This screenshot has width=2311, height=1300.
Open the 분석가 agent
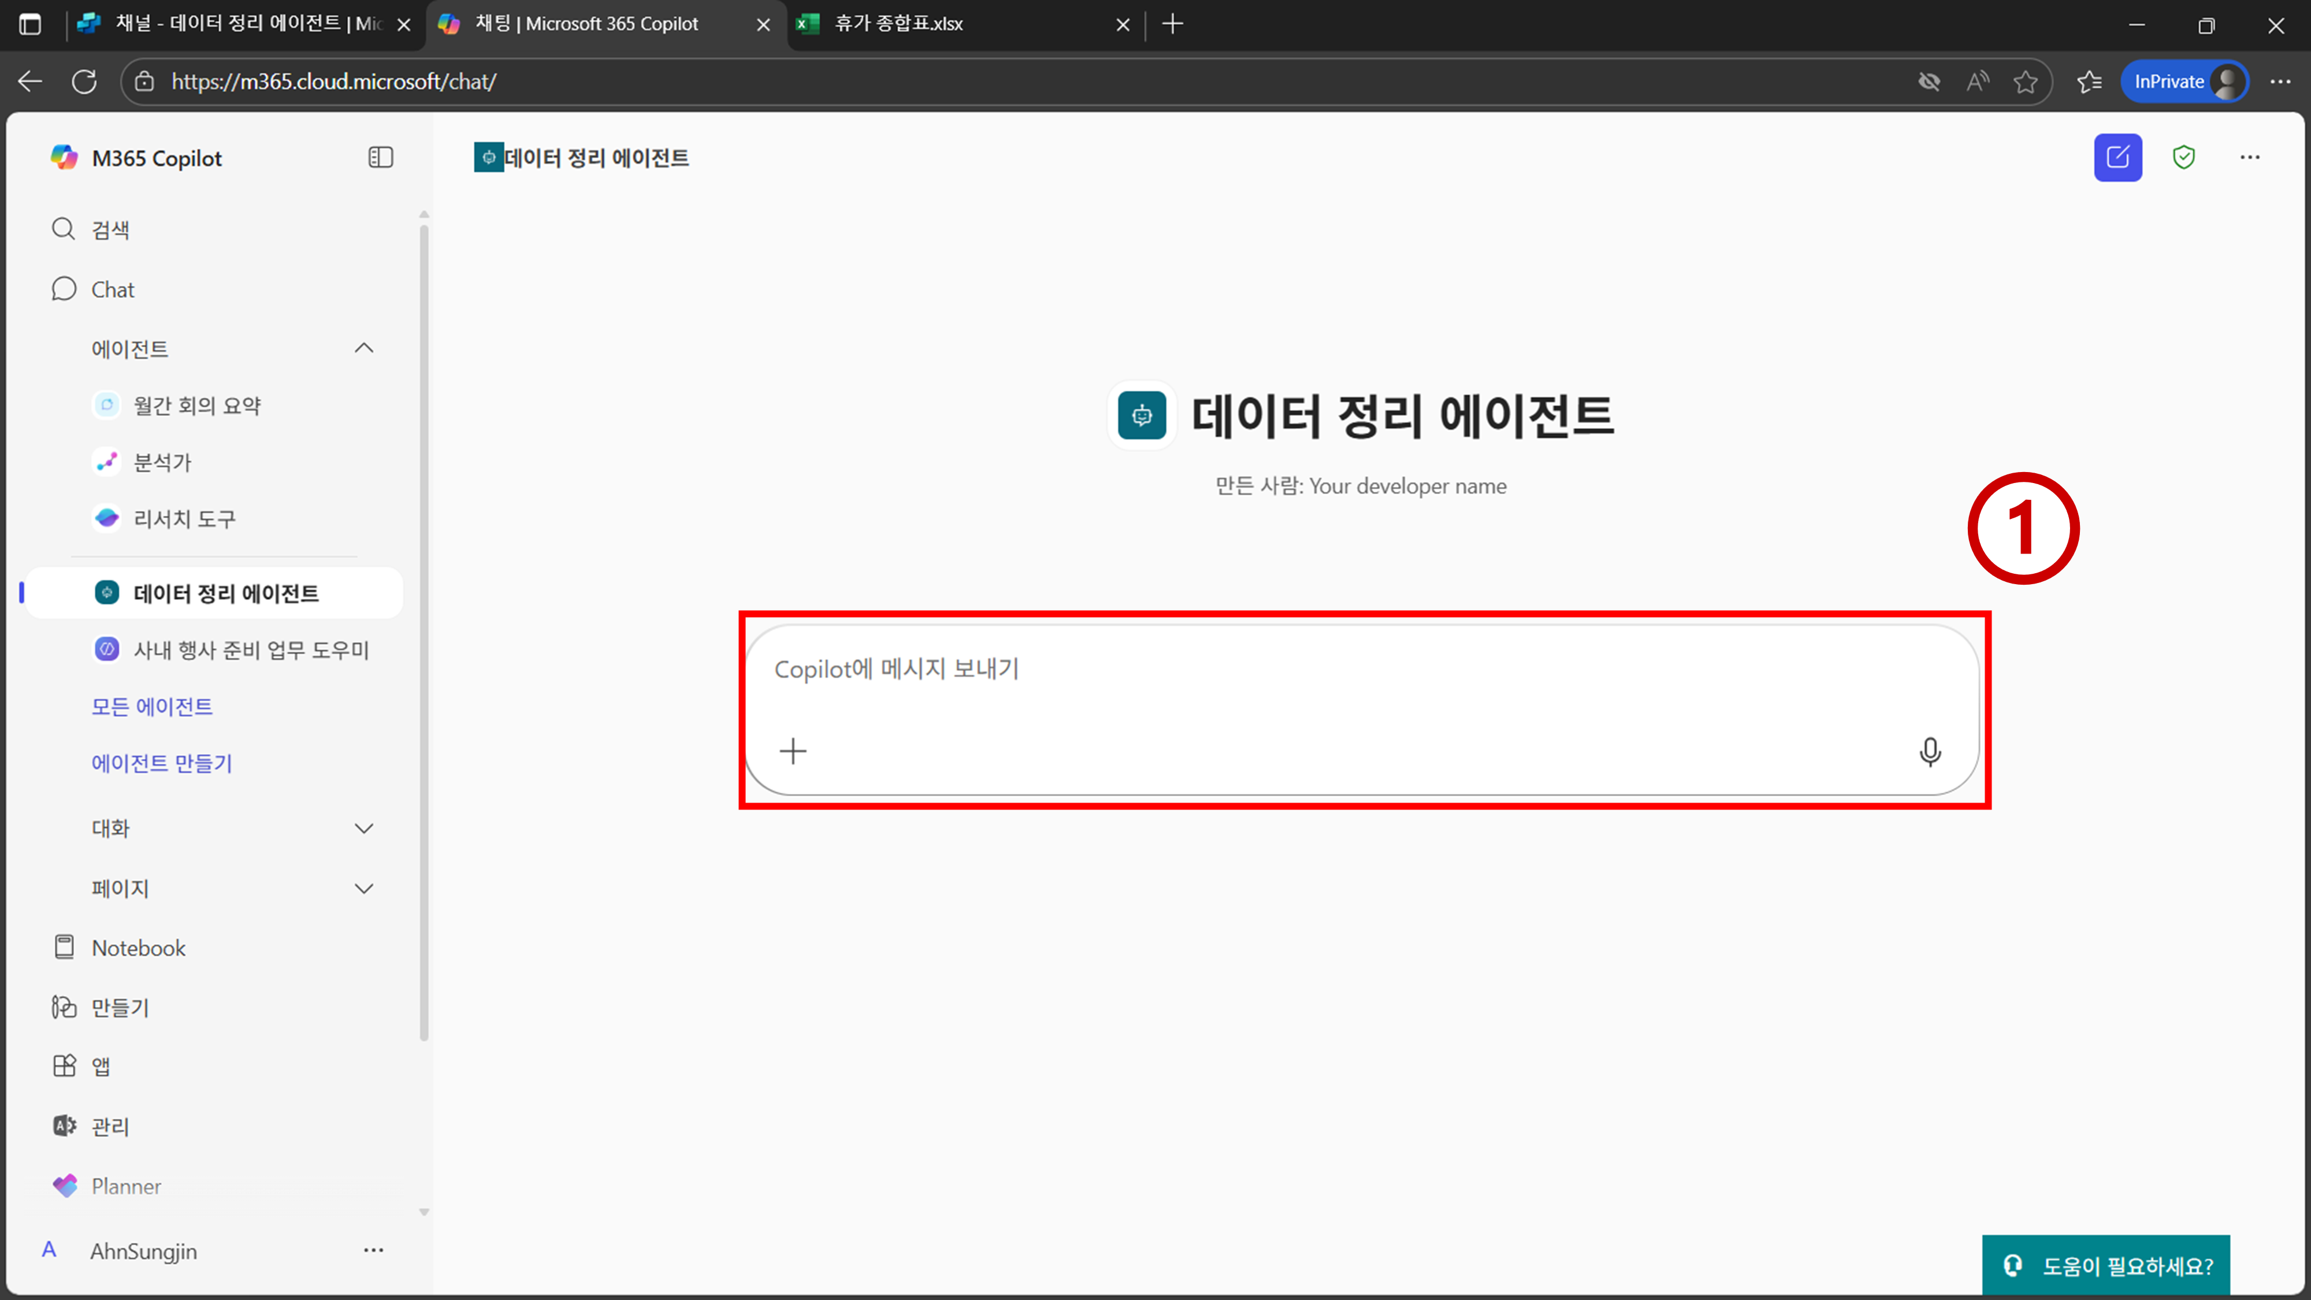pyautogui.click(x=162, y=462)
